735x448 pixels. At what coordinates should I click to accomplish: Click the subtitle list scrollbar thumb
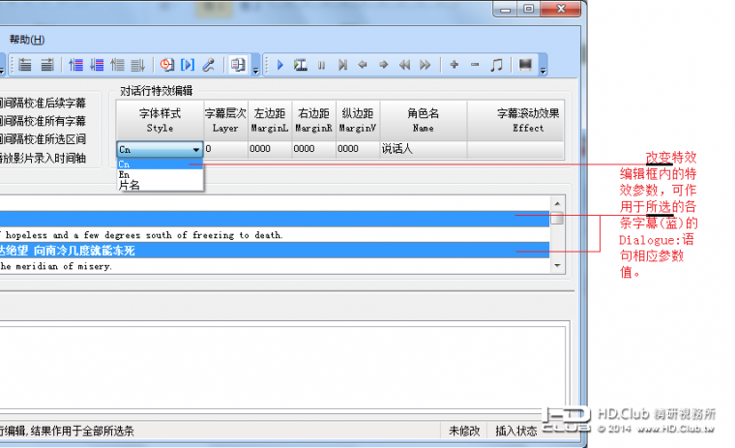(x=557, y=219)
